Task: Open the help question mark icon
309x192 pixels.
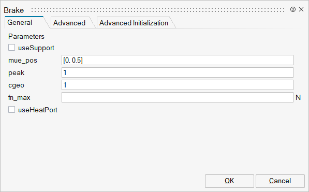Action: pos(293,9)
